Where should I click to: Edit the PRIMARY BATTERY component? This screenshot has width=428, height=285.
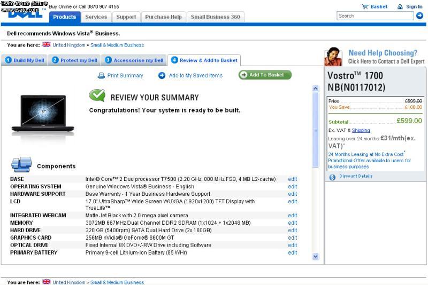tap(292, 252)
